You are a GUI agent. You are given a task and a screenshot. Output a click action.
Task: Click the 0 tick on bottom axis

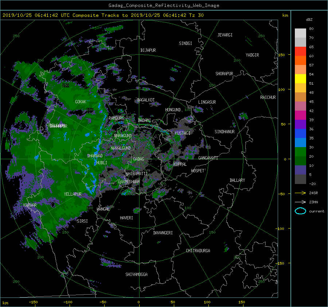pos(138,302)
